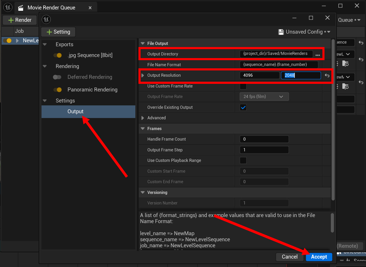Open the Queue dropdown in the render queue window

(349, 20)
